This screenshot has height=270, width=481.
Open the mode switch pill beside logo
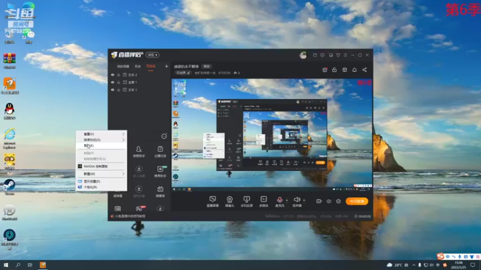click(152, 55)
